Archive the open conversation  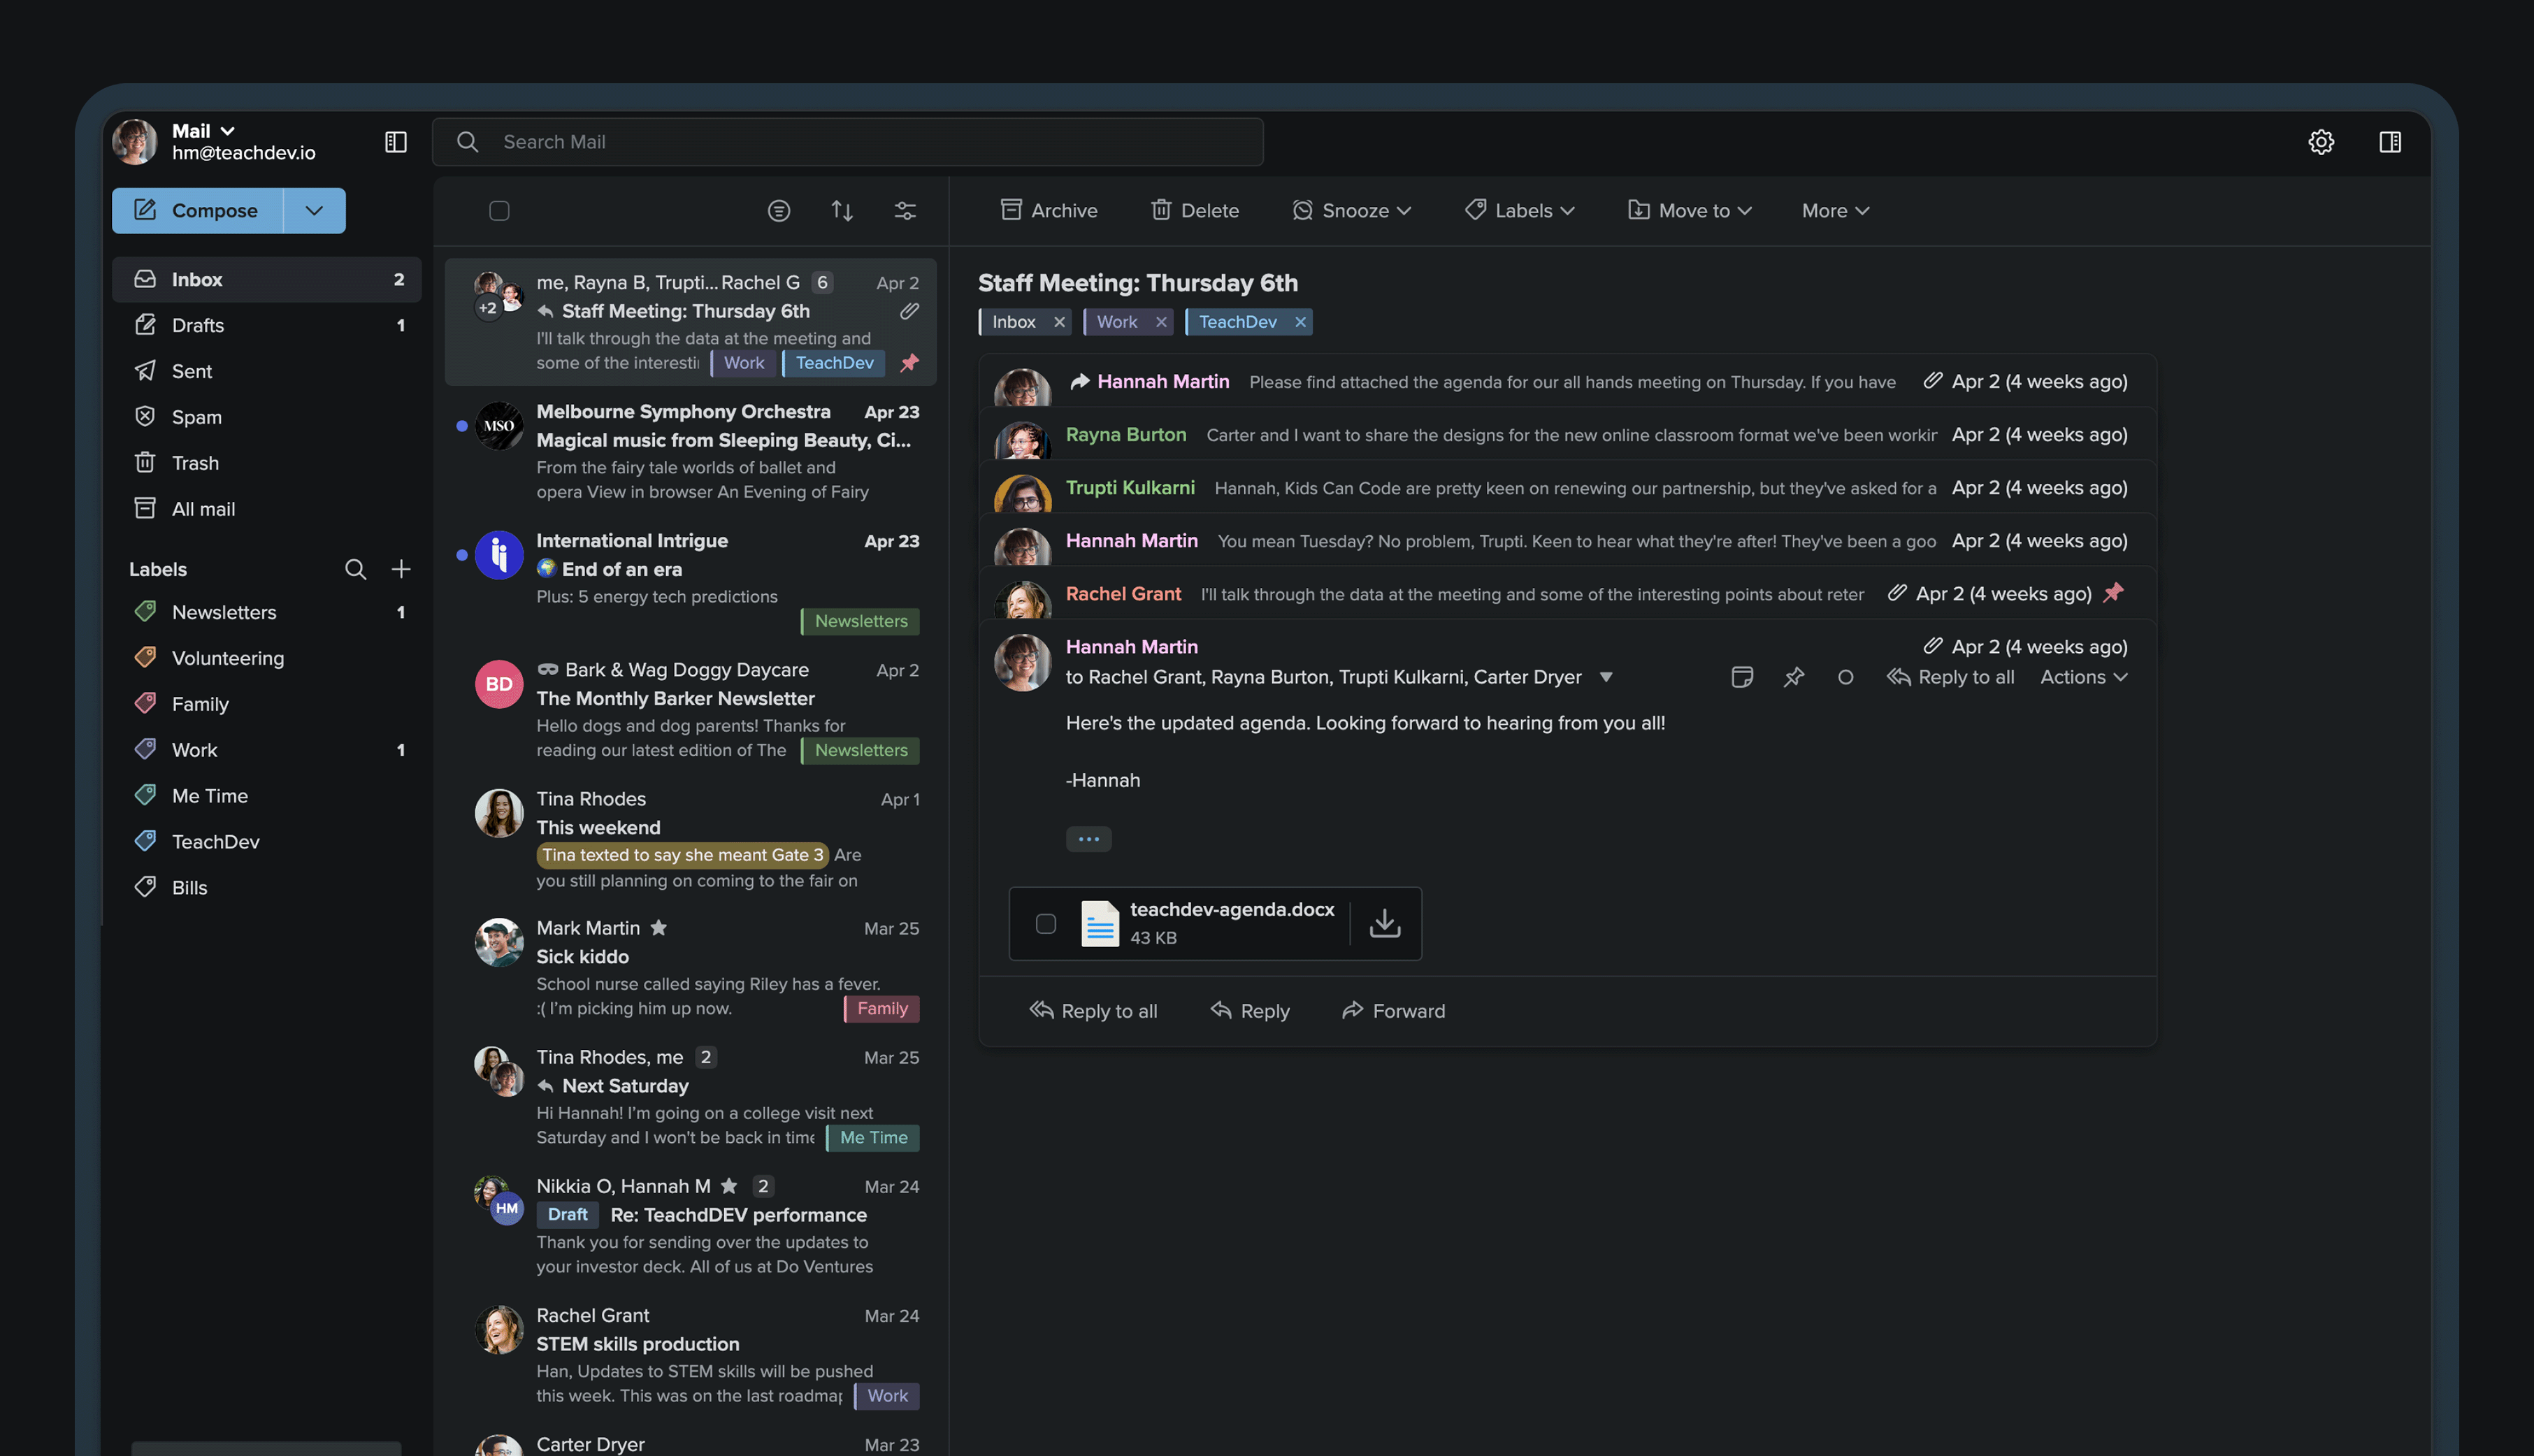(1048, 211)
